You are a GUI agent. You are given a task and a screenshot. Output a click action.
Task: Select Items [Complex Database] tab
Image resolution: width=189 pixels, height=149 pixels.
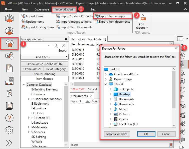click(89, 39)
